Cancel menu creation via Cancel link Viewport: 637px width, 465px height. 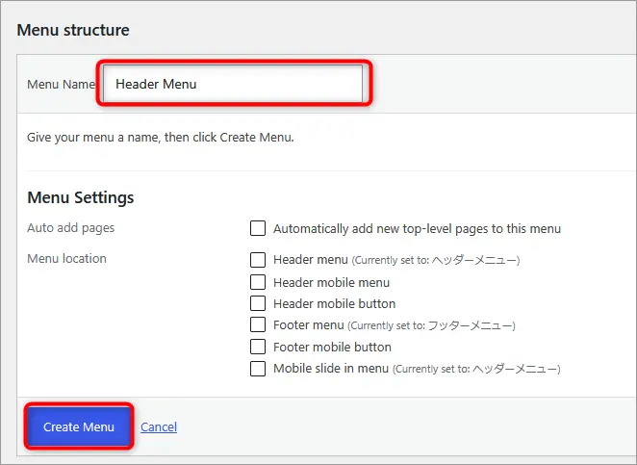(x=159, y=426)
